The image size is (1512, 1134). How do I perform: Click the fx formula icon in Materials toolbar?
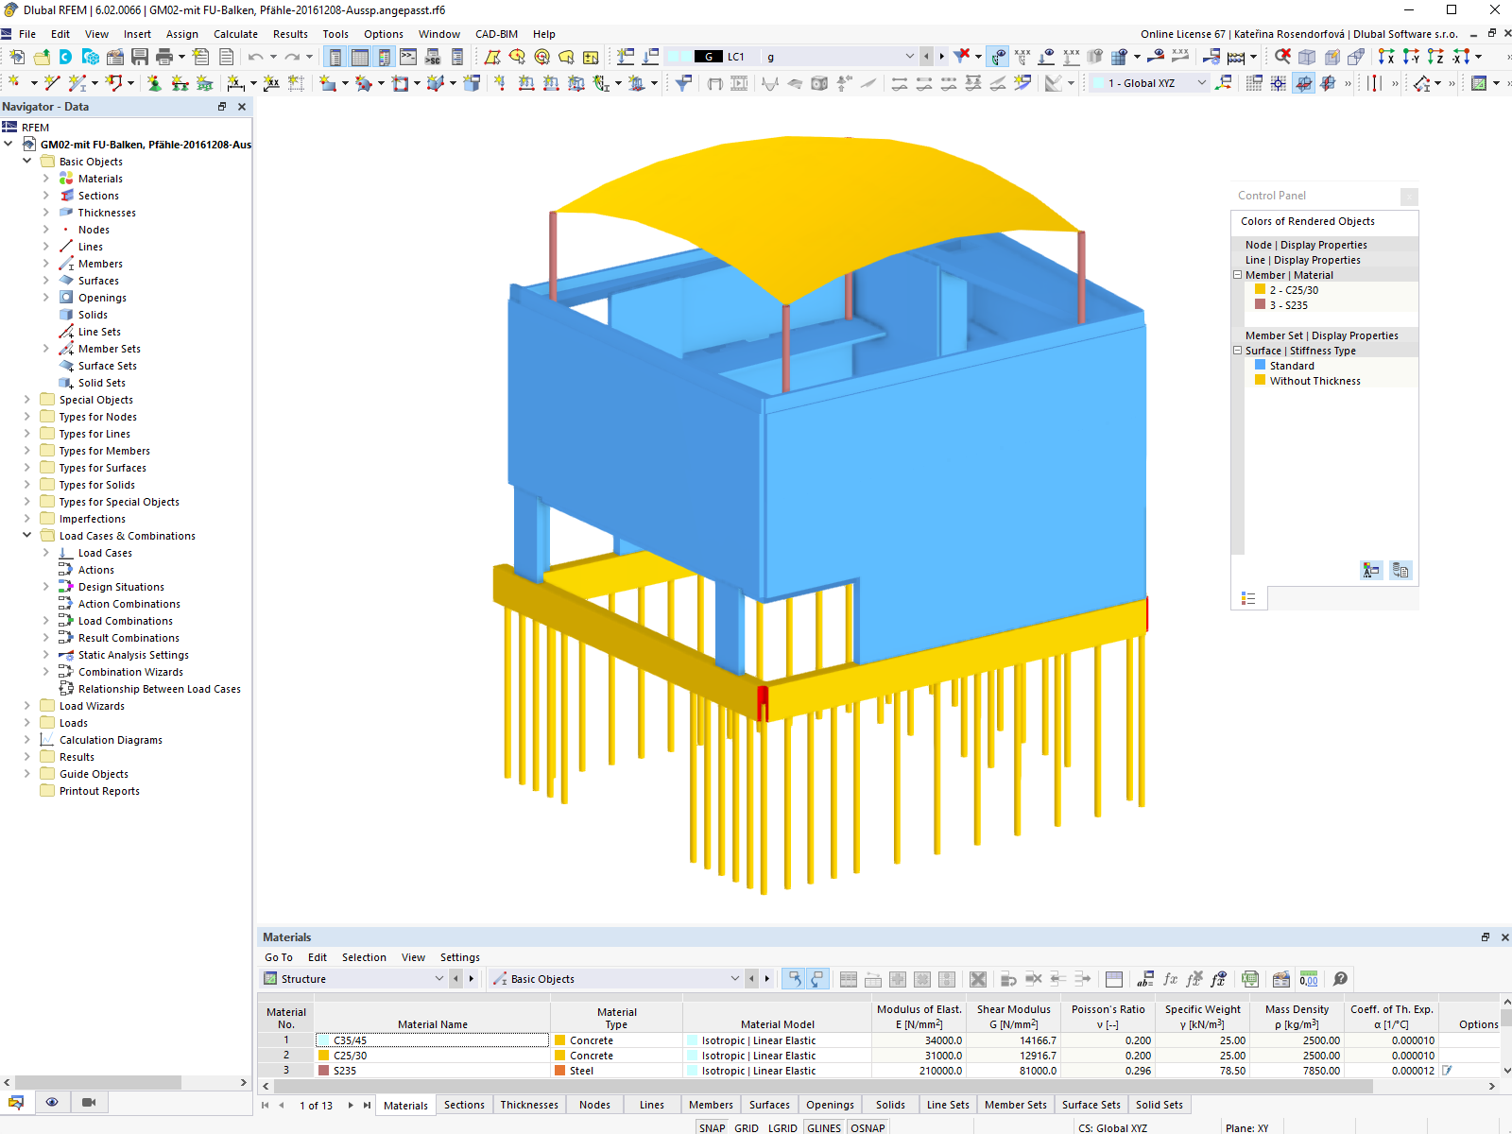pyautogui.click(x=1169, y=980)
